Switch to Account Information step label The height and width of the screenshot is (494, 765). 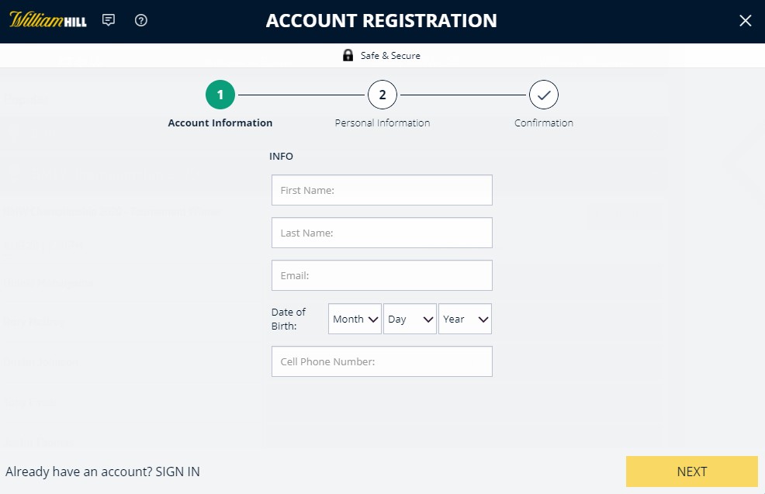point(220,123)
